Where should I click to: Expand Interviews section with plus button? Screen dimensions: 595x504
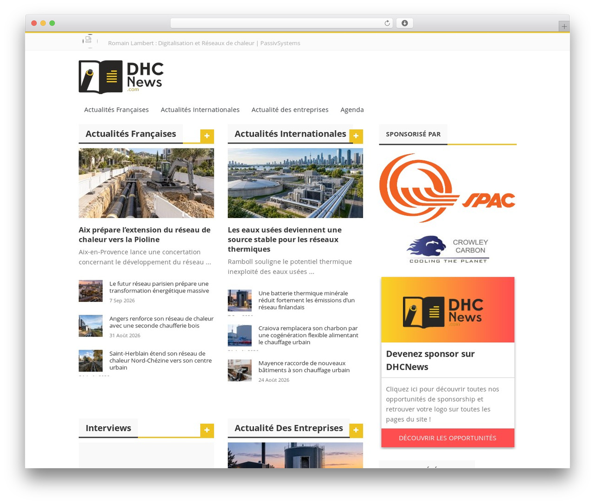tap(207, 430)
